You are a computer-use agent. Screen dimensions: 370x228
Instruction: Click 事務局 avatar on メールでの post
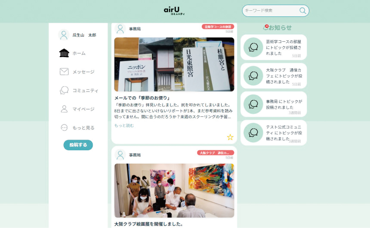point(120,29)
